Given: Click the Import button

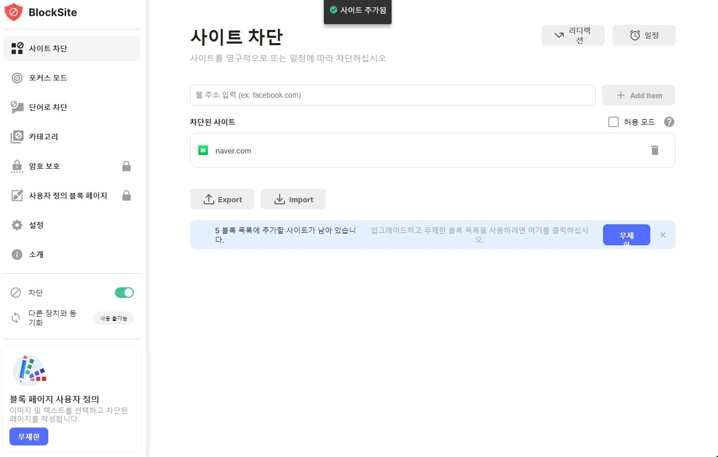Looking at the screenshot, I should click(x=293, y=199).
